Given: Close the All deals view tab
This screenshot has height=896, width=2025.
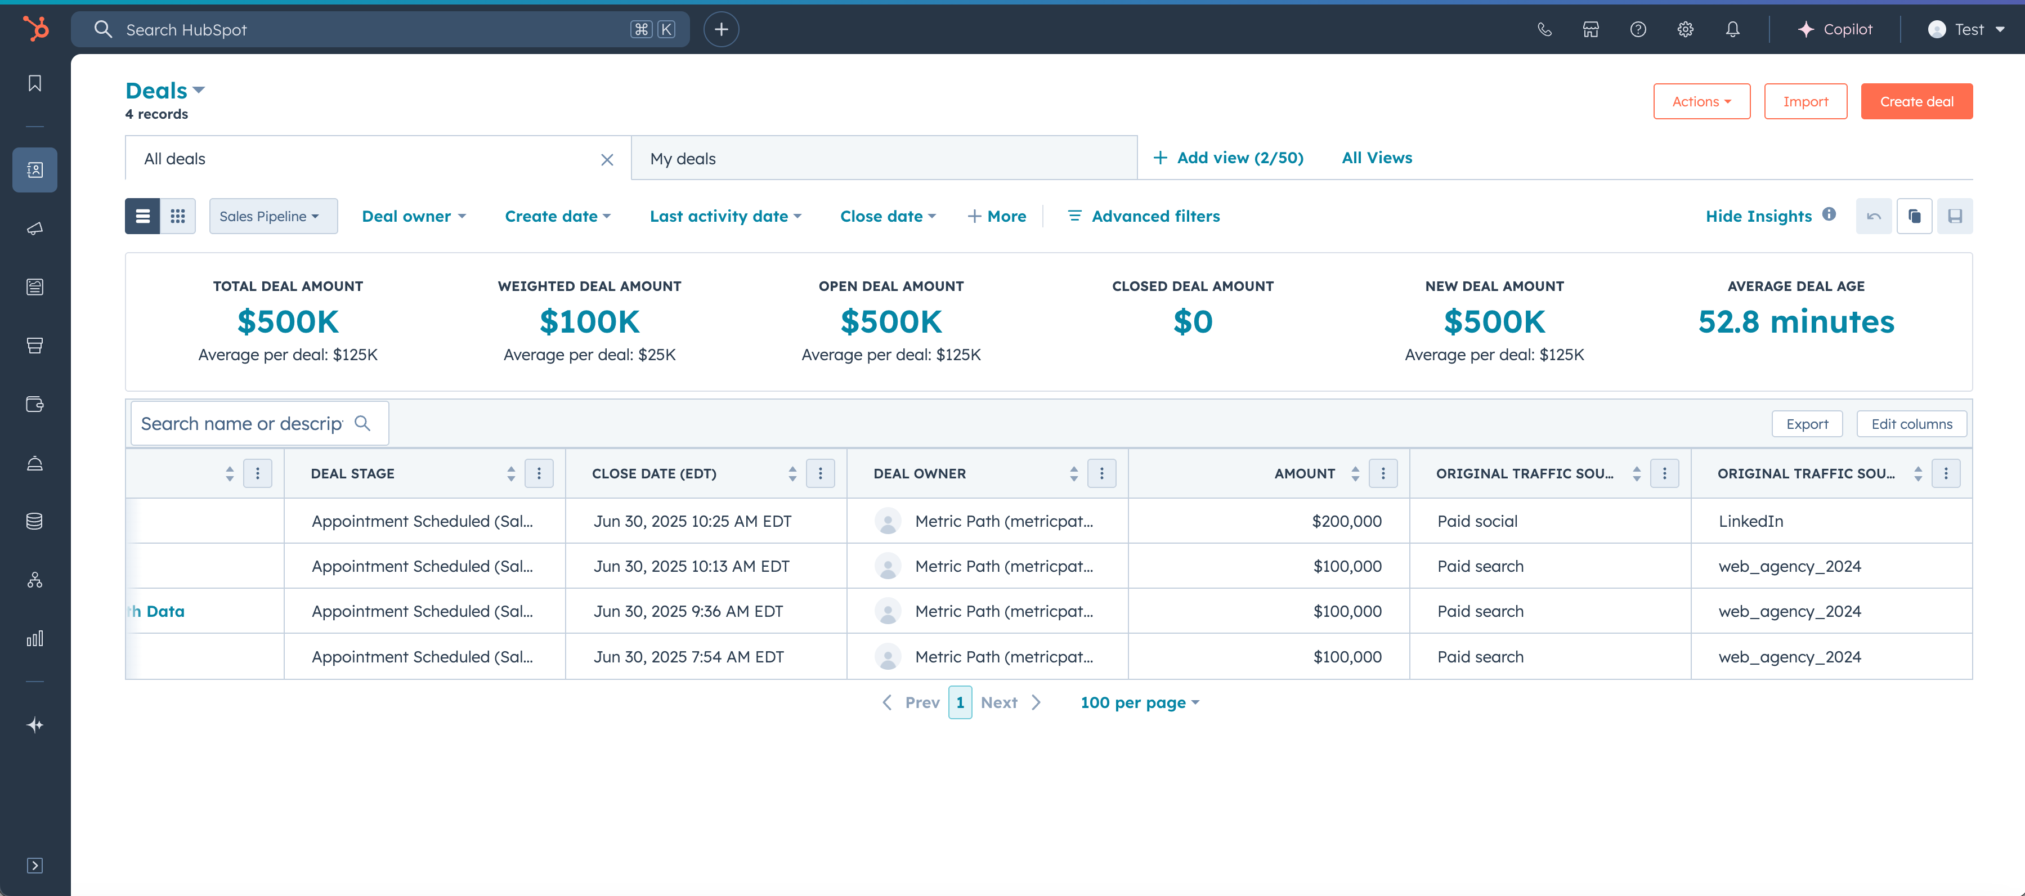Looking at the screenshot, I should (607, 159).
